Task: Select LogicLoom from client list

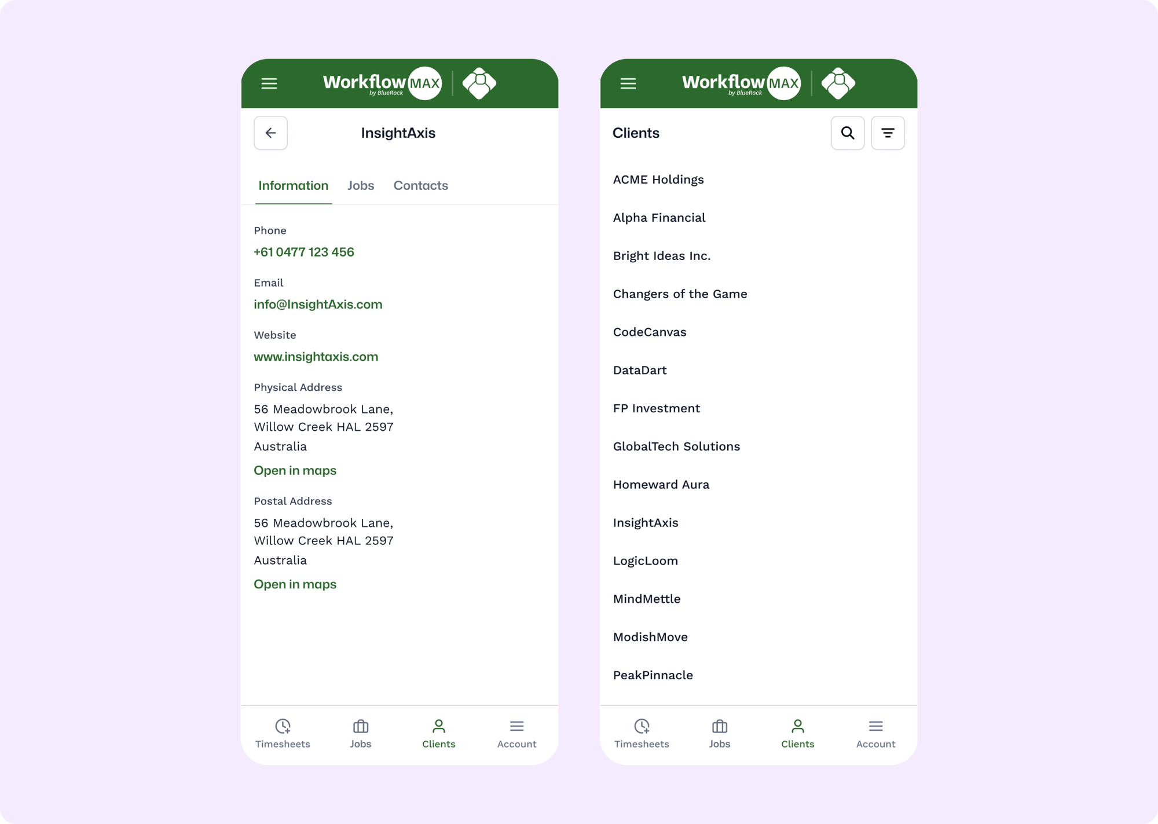Action: click(646, 560)
